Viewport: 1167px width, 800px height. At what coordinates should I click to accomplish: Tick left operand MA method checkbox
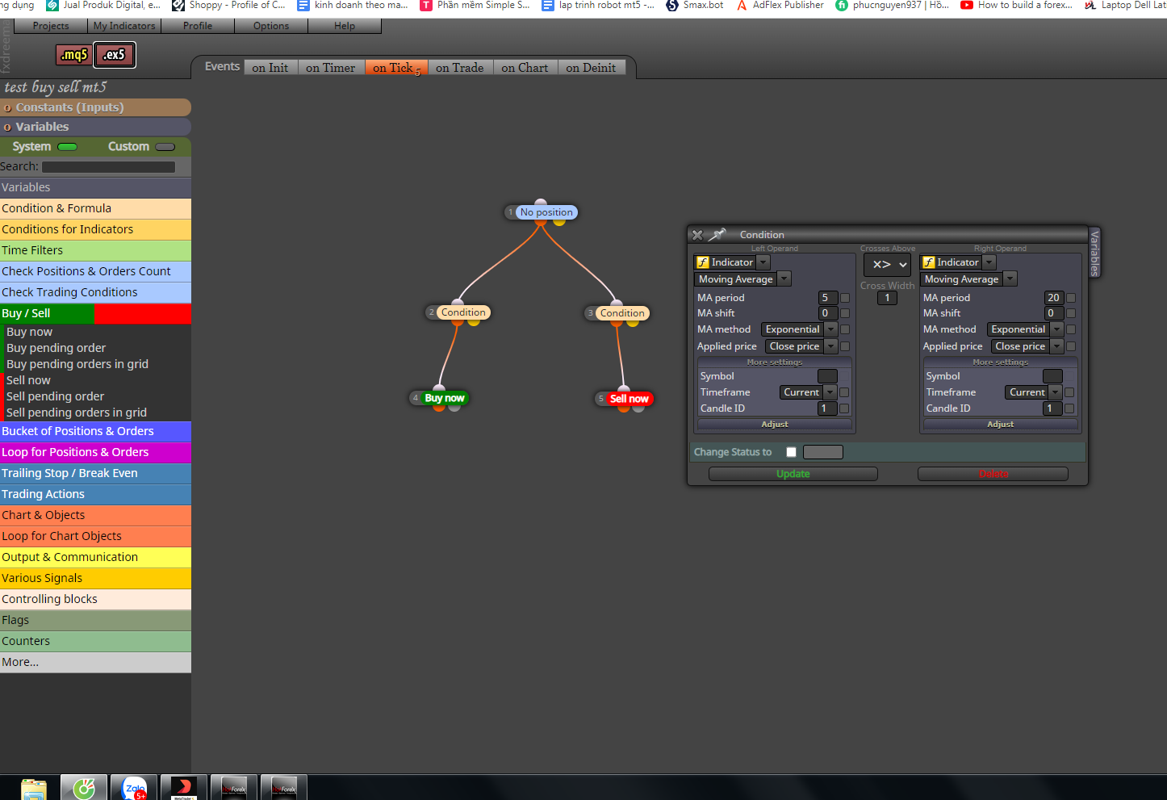point(845,329)
